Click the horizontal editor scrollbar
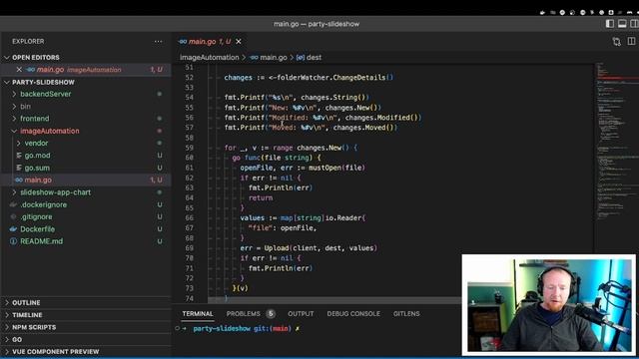Image resolution: width=639 pixels, height=359 pixels. point(334,300)
